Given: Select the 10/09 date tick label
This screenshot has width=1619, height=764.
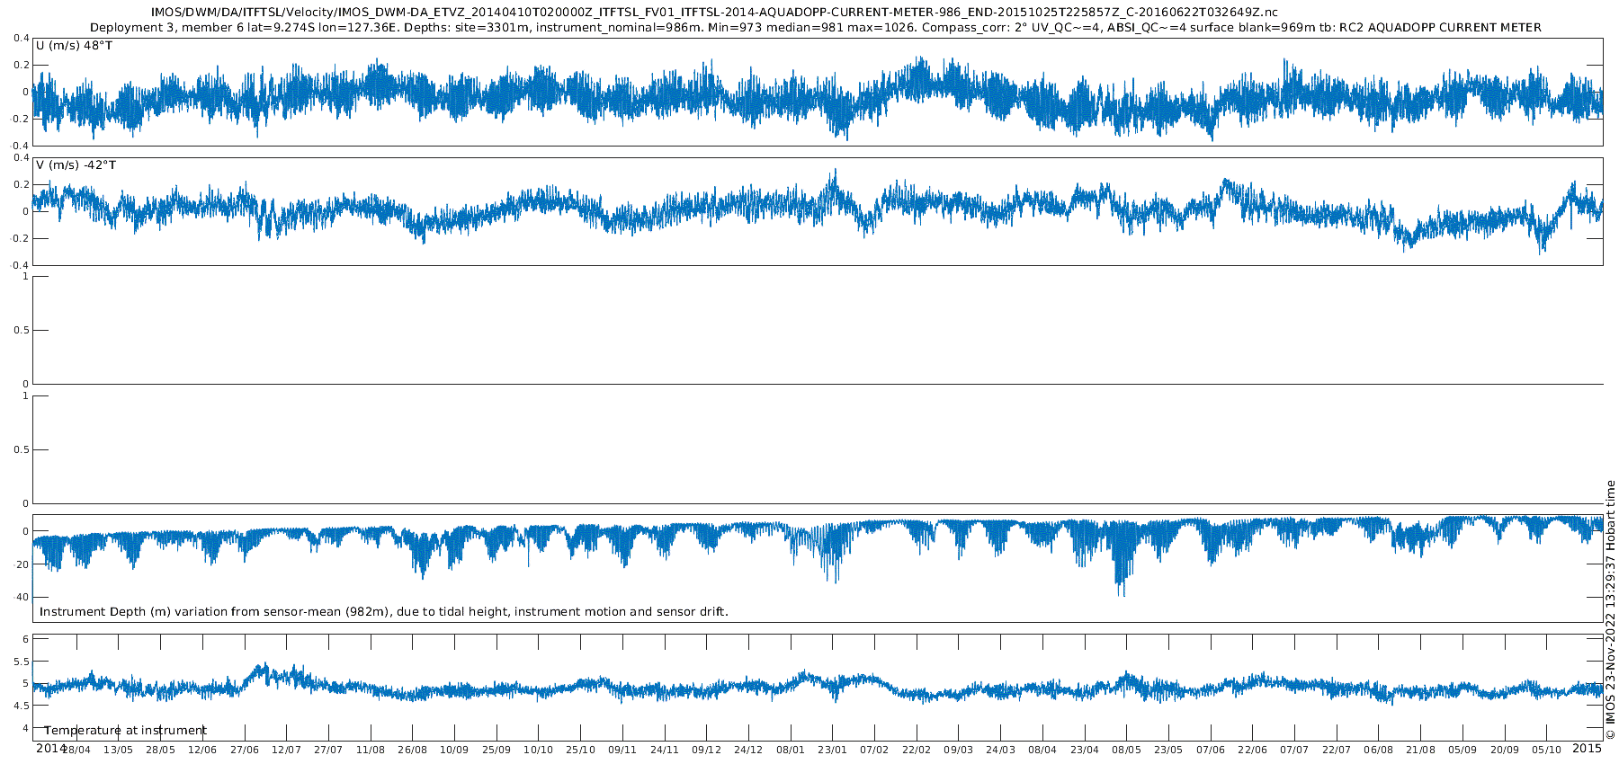Looking at the screenshot, I should tap(454, 751).
